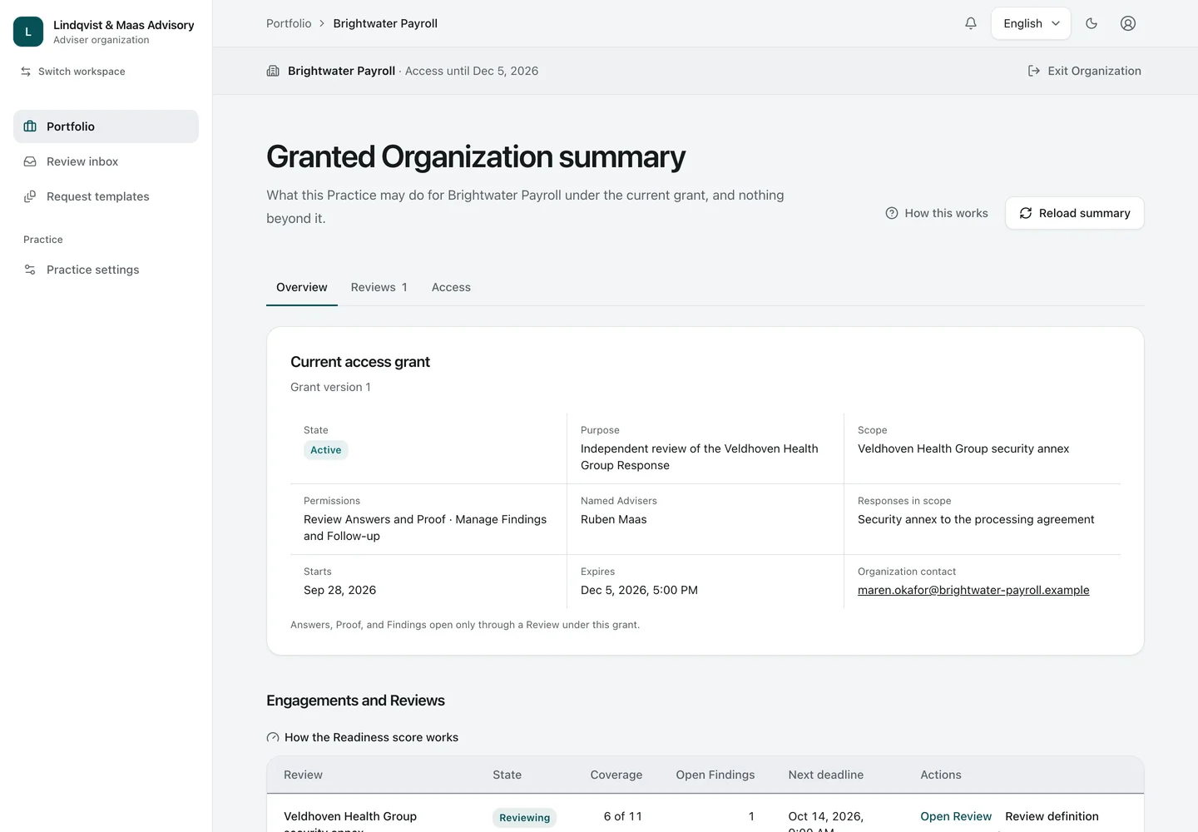Switch to the Overview tab
Image resolution: width=1198 pixels, height=832 pixels.
coord(302,287)
